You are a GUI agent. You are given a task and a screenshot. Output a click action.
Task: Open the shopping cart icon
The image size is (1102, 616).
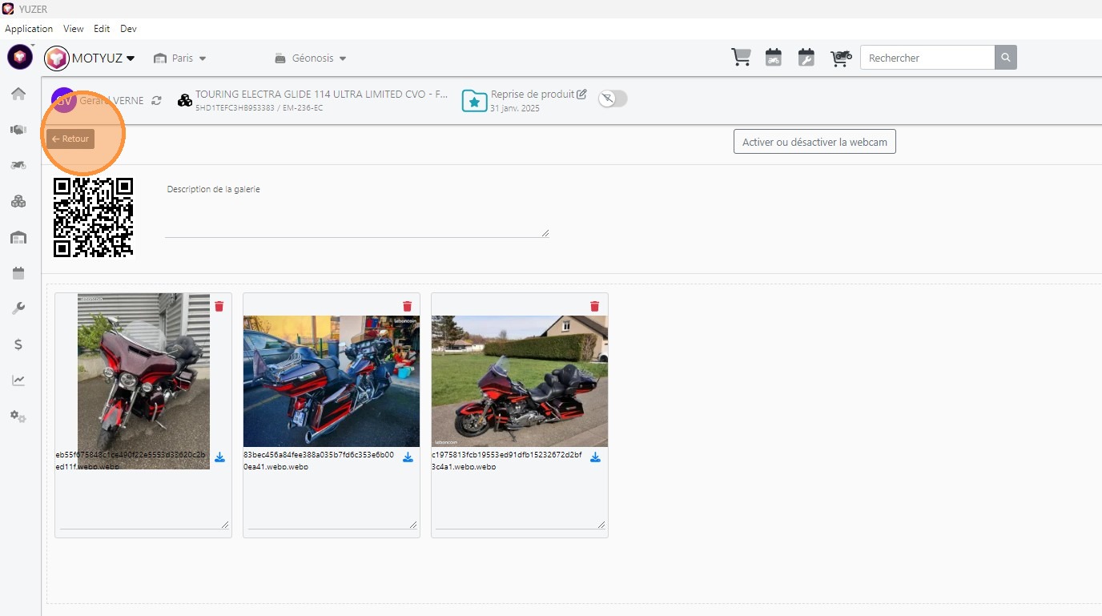click(x=741, y=58)
